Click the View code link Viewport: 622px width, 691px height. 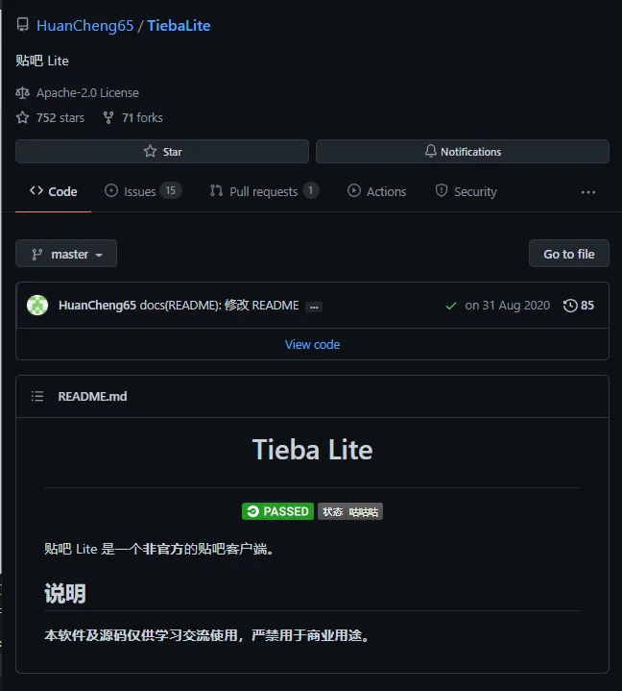pos(312,344)
